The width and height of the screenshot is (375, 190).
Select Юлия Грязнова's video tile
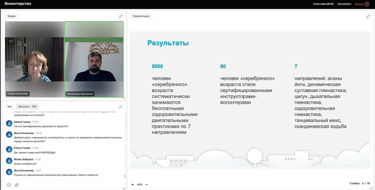[x=34, y=59]
